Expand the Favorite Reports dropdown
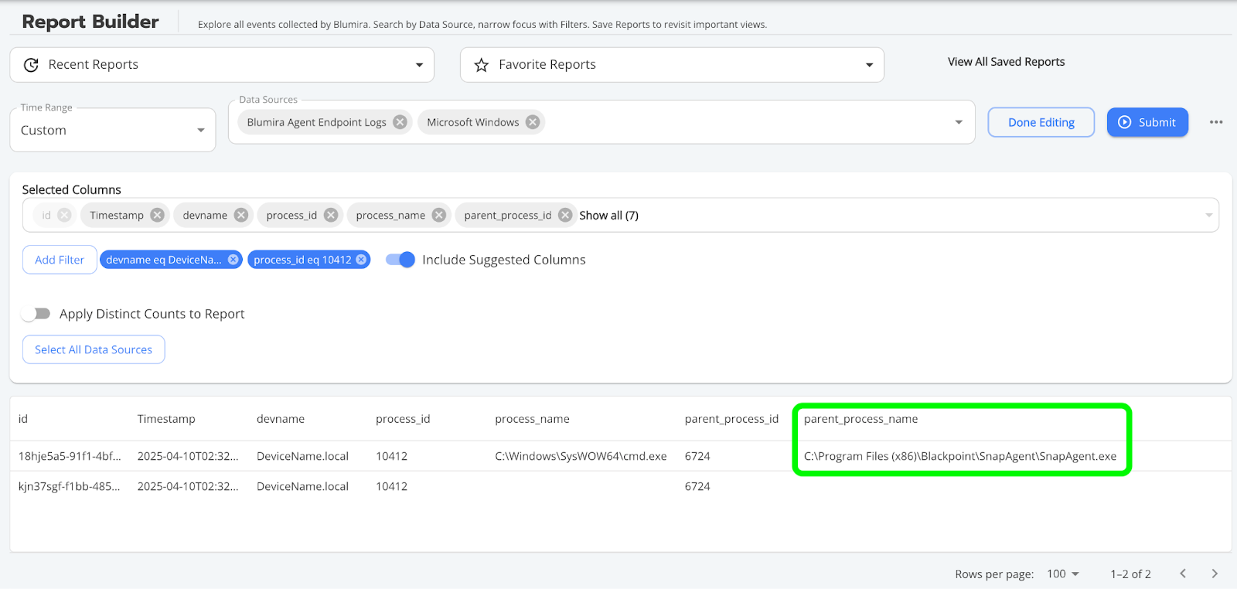Viewport: 1237px width, 589px height. tap(869, 65)
